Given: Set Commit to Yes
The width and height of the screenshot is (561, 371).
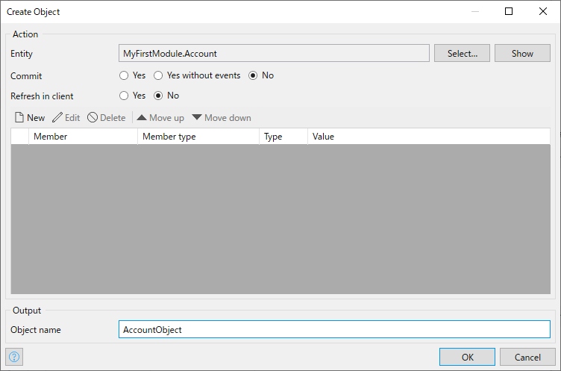Looking at the screenshot, I should click(124, 75).
